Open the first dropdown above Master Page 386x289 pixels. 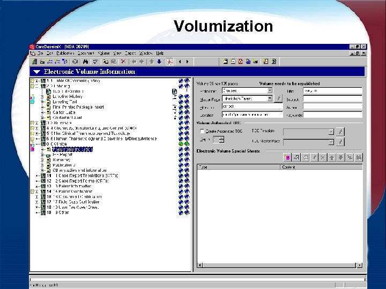point(270,90)
